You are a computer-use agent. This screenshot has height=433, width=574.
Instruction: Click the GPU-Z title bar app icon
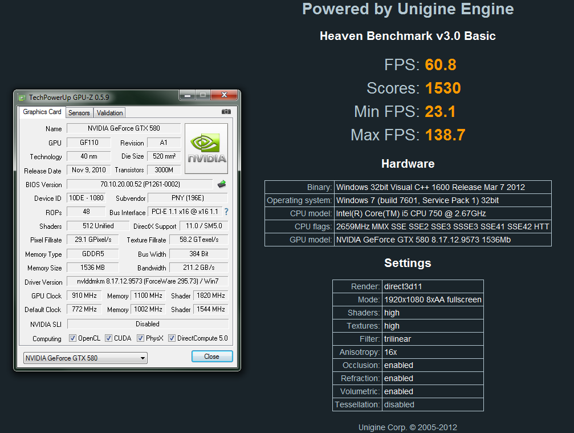[22, 98]
